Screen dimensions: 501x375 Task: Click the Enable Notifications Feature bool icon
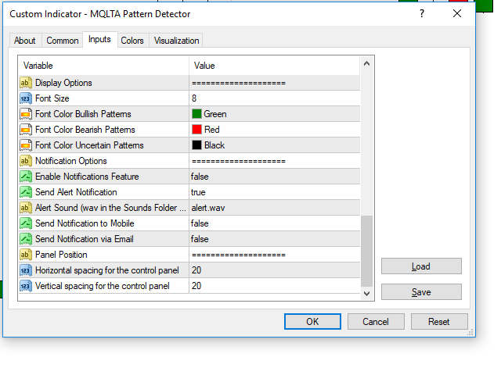coord(26,177)
